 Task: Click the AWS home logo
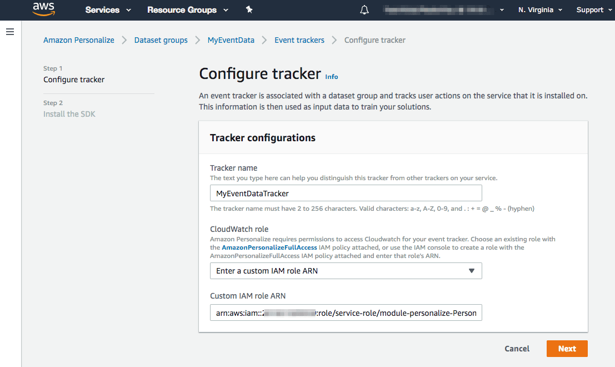pos(43,9)
